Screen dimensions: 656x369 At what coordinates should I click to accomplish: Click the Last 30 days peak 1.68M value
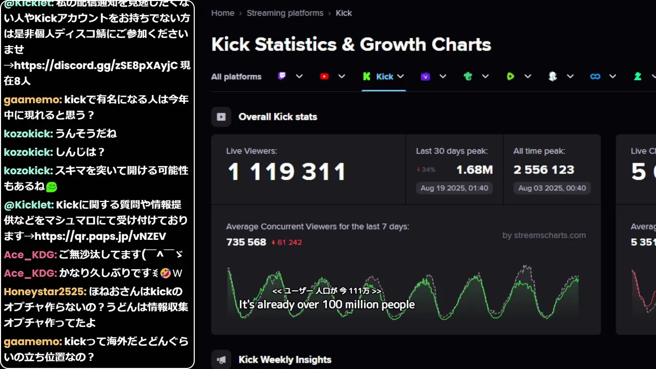tap(475, 170)
